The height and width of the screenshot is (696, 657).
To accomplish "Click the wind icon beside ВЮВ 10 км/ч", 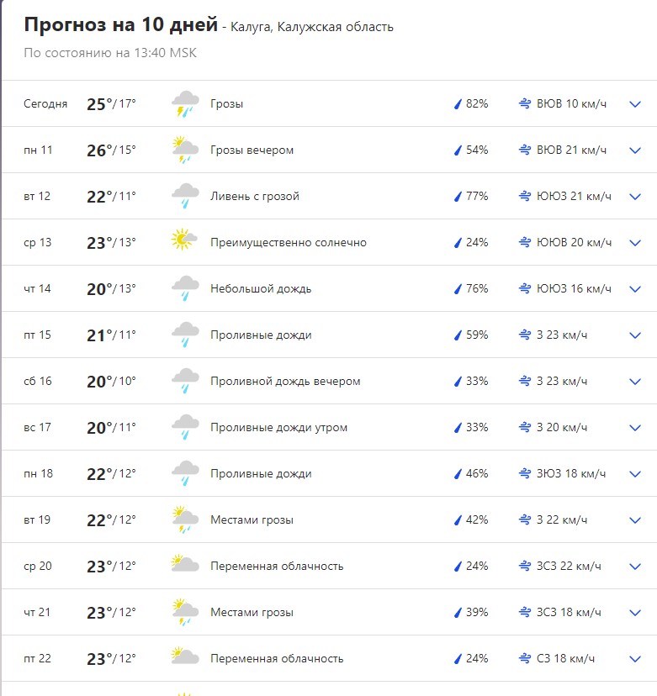I will coord(525,104).
